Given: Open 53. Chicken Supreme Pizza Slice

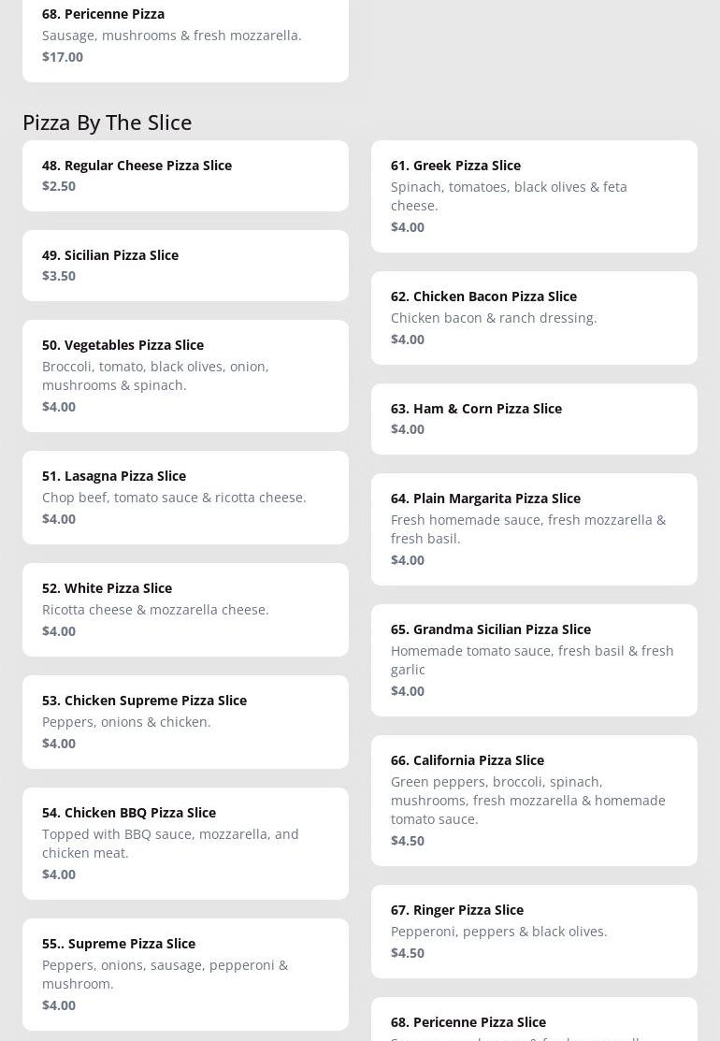Looking at the screenshot, I should click(x=185, y=722).
